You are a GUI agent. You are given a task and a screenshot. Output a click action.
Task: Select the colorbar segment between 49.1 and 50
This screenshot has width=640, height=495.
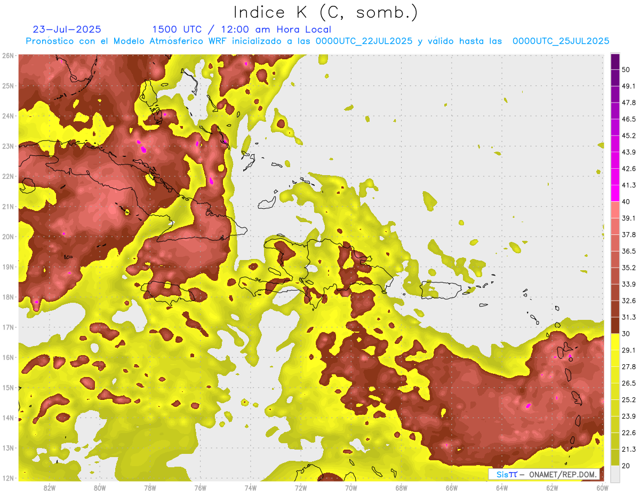615,77
